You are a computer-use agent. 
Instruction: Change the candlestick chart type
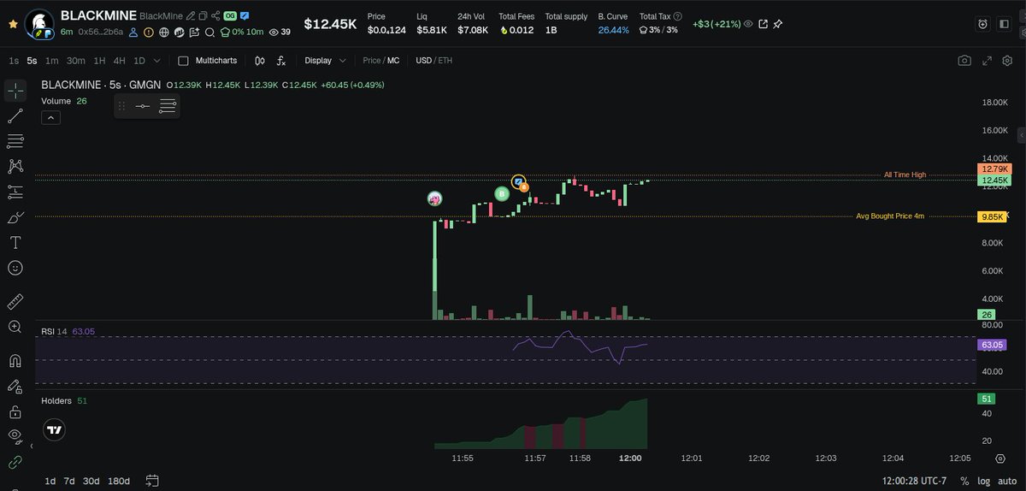point(259,61)
